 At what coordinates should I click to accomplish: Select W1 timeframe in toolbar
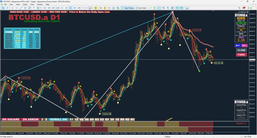[x=75, y=8]
